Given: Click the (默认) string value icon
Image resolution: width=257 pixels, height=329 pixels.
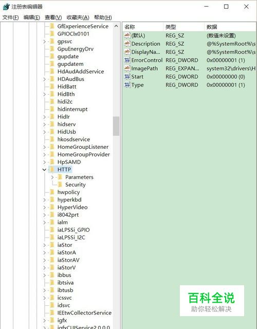Looking at the screenshot, I should pos(127,35).
